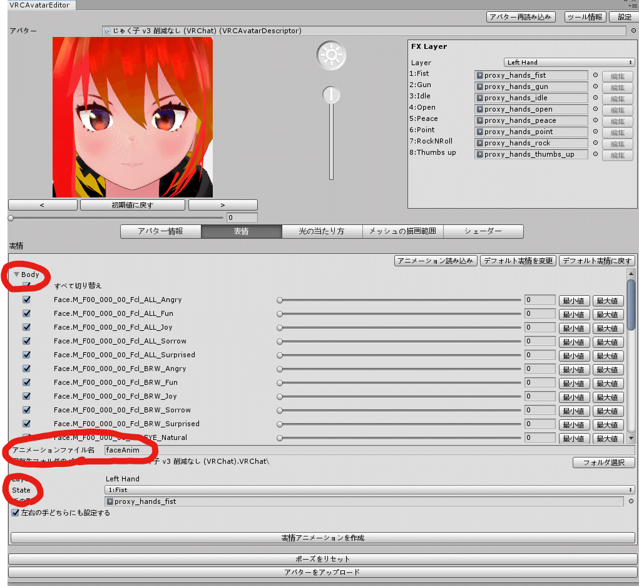The height and width of the screenshot is (586, 639).
Task: Toggle the Fcl_ALL_Fun blendshape checkbox
Action: 26,313
